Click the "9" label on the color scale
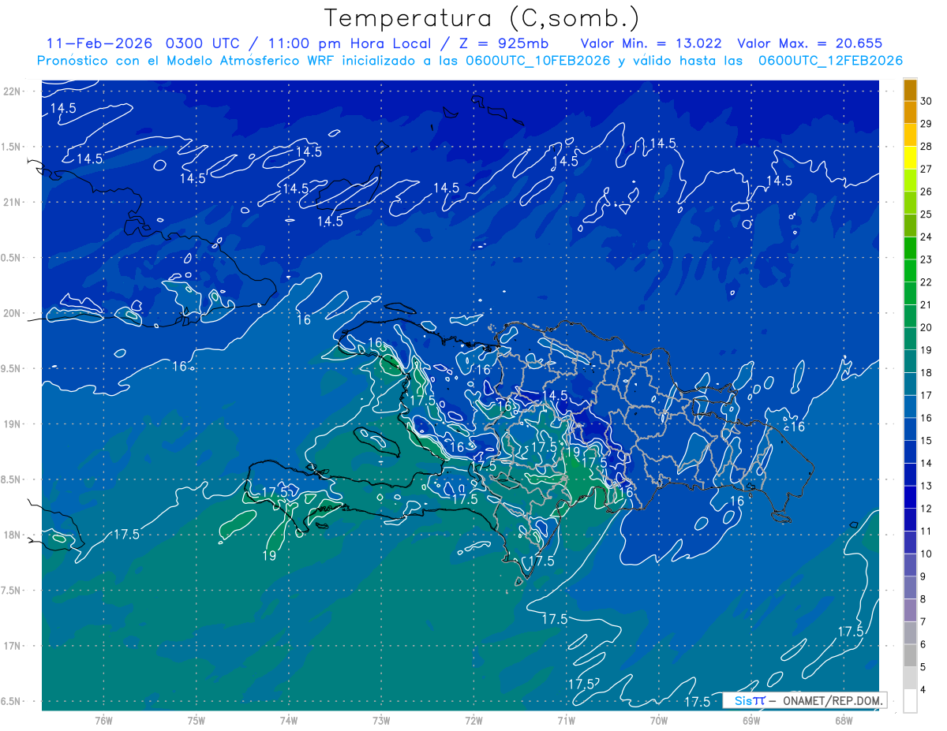The height and width of the screenshot is (731, 947). (924, 576)
